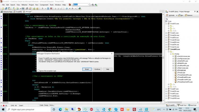The height and width of the screenshot is (112, 199).
Task: Click the Remove file from project icon
Action: pos(37,8)
